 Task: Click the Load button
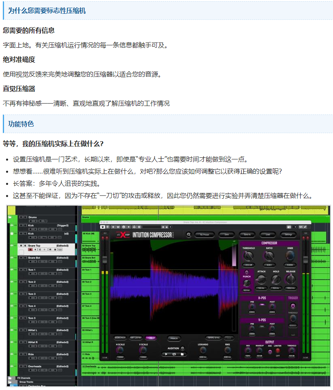(268, 235)
